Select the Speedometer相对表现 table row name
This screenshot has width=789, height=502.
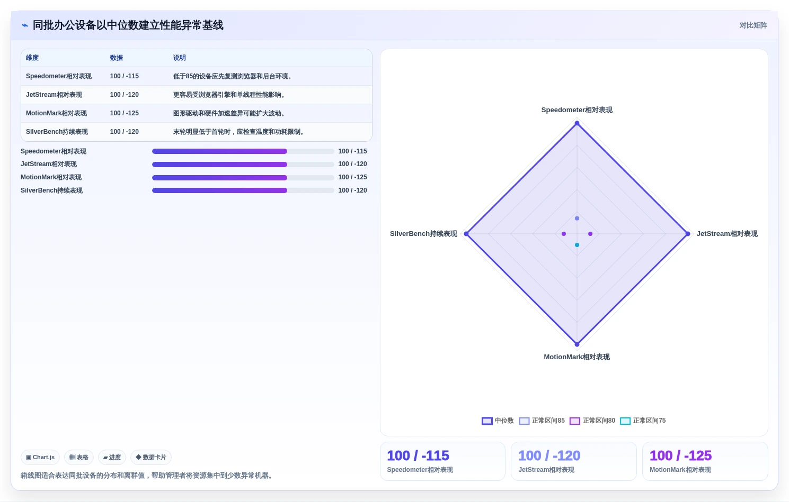[x=59, y=76]
